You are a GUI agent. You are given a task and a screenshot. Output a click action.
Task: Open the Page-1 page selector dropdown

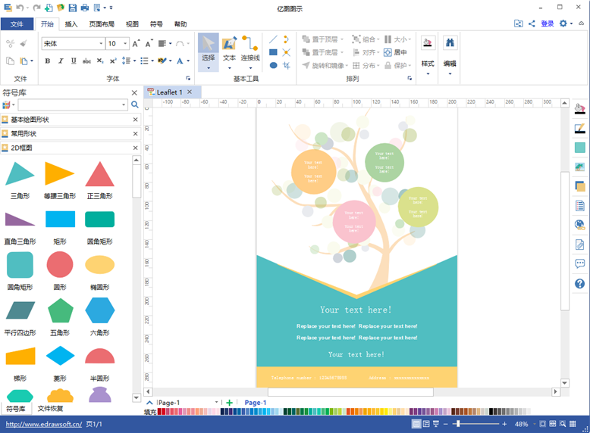(217, 403)
